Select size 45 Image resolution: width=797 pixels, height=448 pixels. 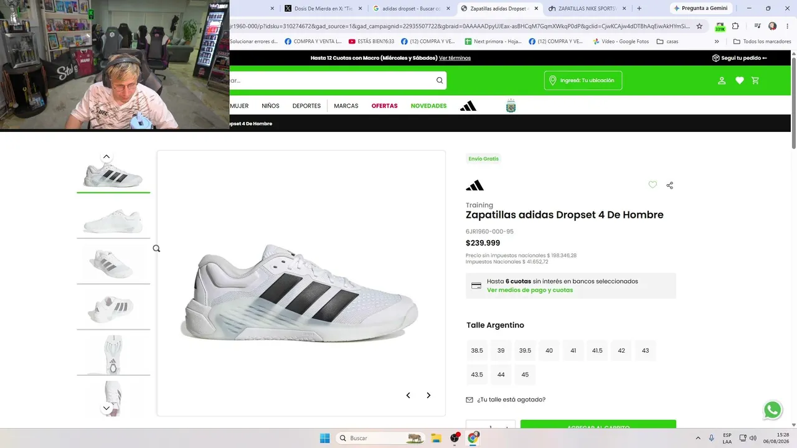click(x=525, y=375)
